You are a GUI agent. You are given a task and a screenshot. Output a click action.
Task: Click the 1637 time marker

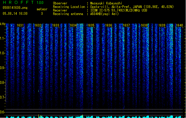126,25
